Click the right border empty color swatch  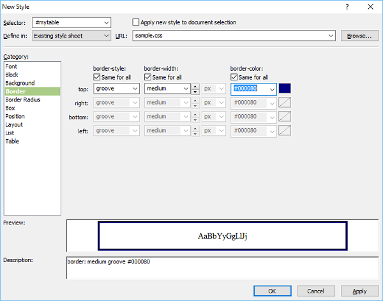click(x=285, y=103)
